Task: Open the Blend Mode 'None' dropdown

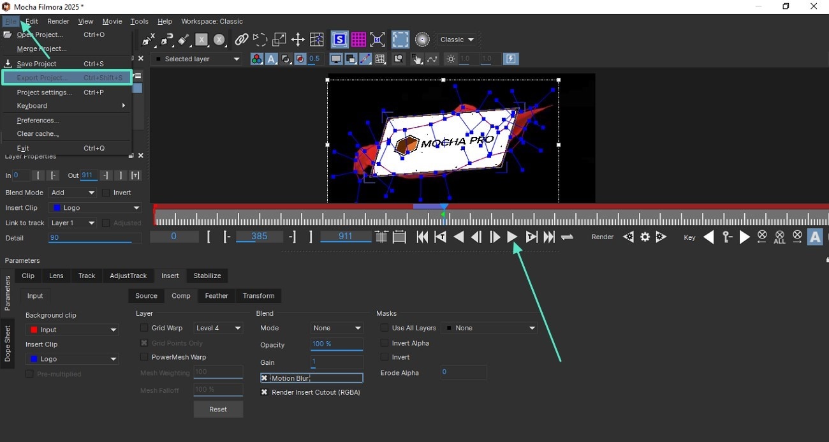Action: click(x=337, y=328)
